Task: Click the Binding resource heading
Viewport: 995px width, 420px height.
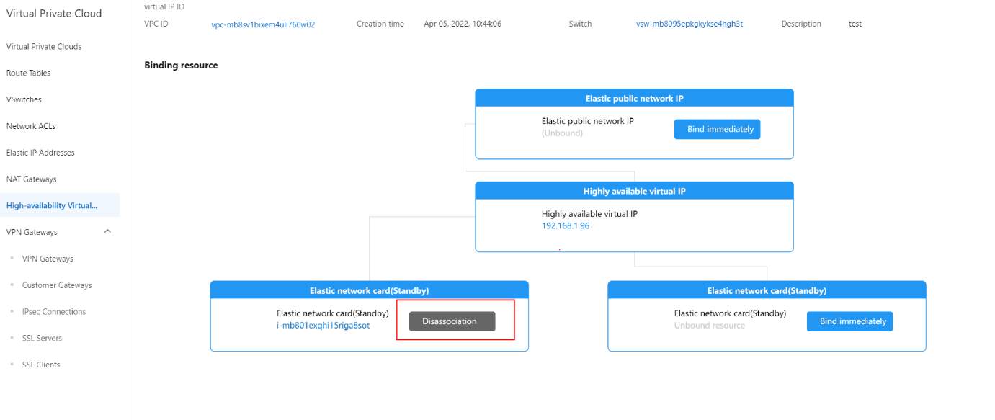Action: [x=181, y=65]
